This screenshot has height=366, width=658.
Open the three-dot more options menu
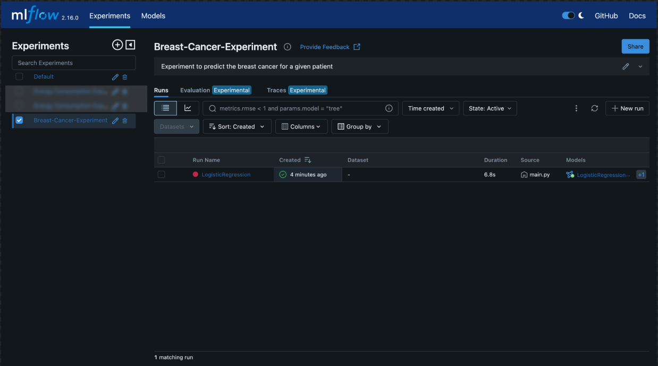(x=576, y=108)
